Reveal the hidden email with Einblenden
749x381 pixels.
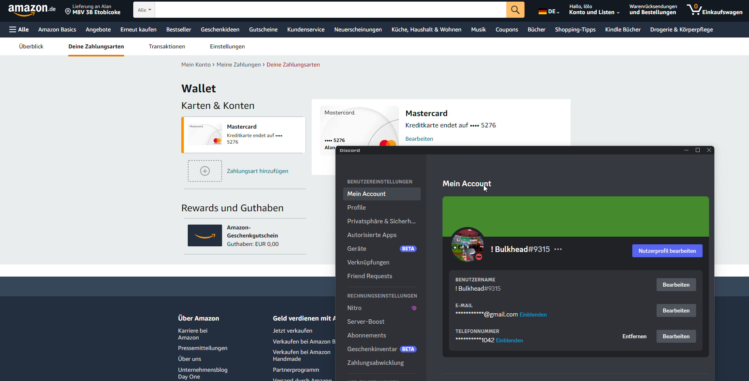[x=533, y=315]
